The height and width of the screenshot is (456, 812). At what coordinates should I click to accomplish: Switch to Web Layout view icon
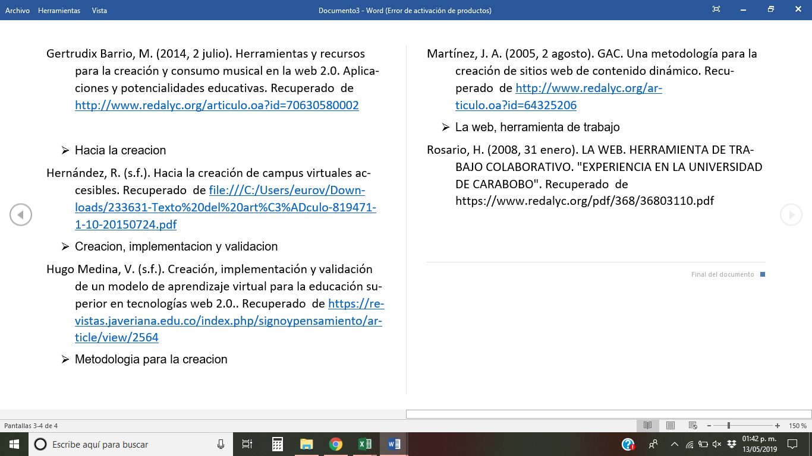[693, 426]
